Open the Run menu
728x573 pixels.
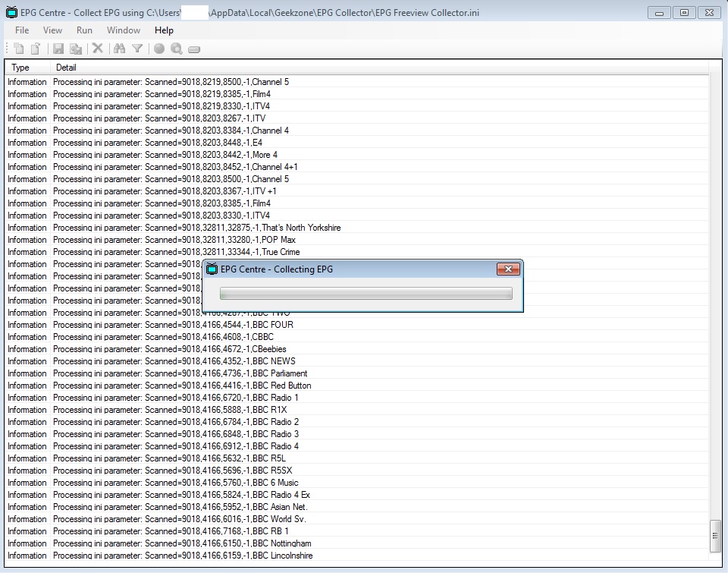(84, 30)
